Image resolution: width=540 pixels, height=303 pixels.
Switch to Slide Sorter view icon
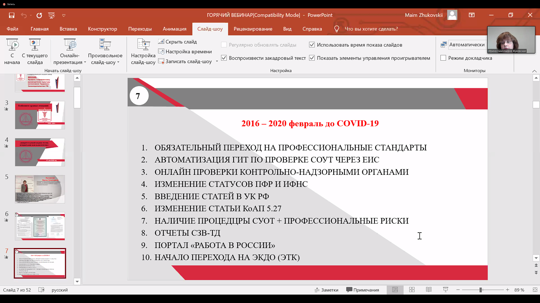click(412, 290)
